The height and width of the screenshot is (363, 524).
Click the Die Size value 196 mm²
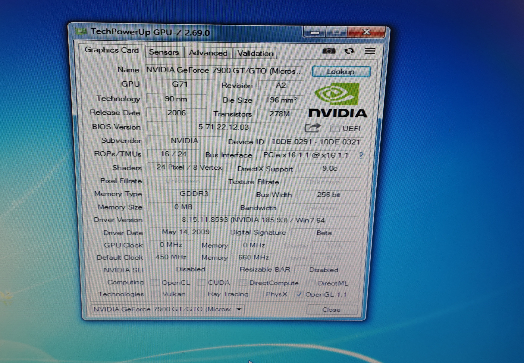tap(281, 100)
